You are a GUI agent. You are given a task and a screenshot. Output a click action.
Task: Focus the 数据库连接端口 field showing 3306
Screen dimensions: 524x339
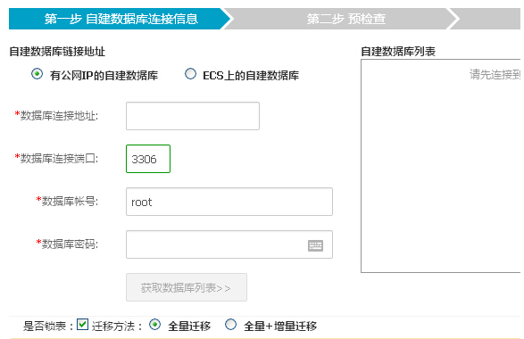point(148,159)
